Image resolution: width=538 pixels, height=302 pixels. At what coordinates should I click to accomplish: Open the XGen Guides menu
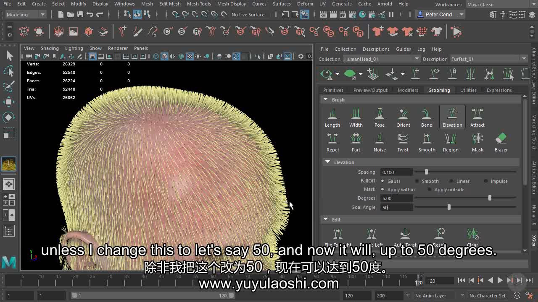click(403, 49)
